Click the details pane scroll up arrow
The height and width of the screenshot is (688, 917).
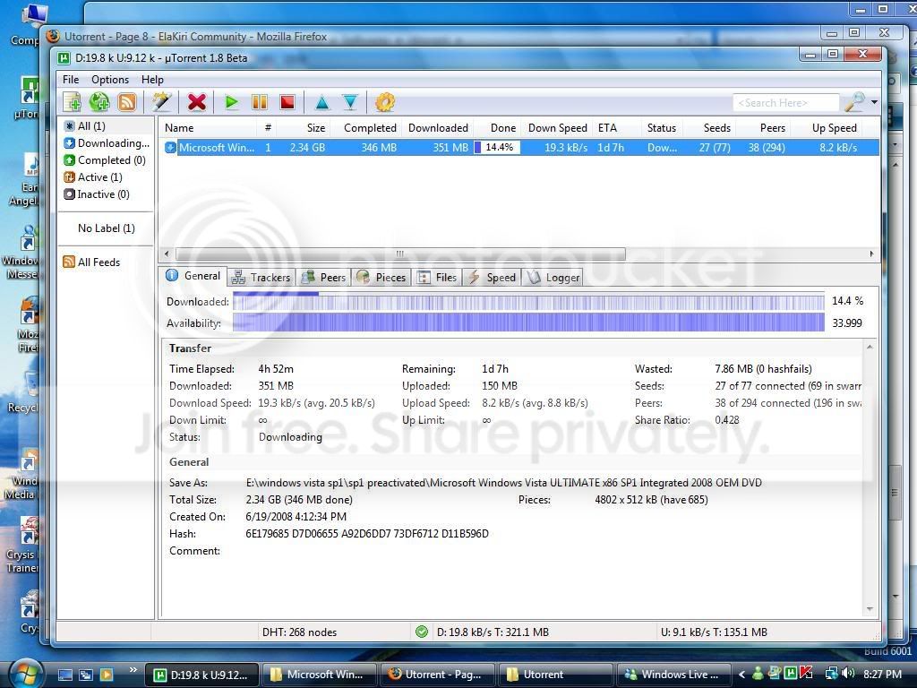(x=870, y=347)
